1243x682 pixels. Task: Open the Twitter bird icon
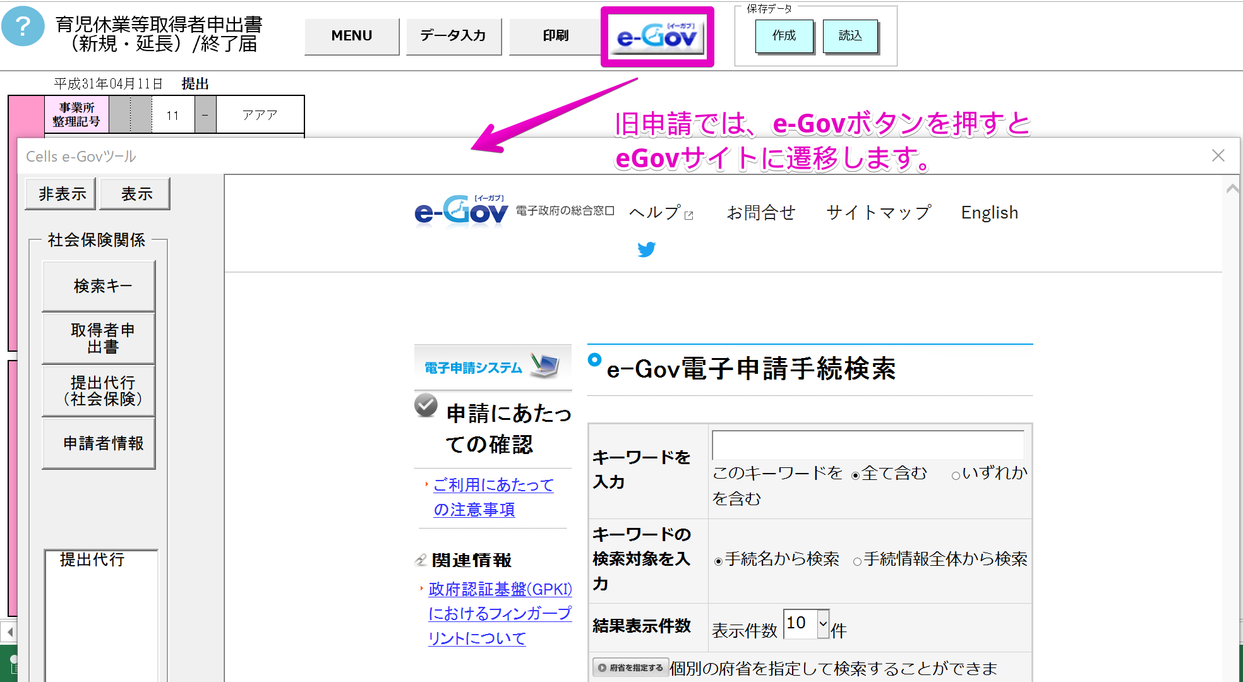click(x=646, y=250)
